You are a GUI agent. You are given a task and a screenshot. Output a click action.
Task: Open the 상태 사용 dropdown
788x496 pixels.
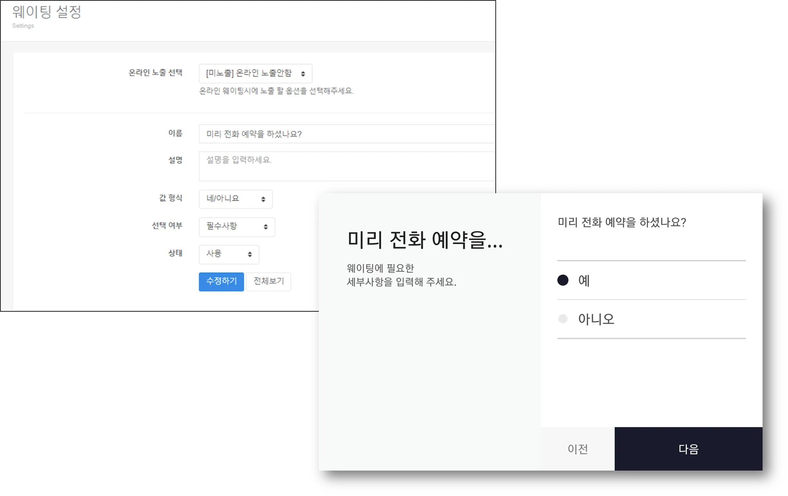(x=228, y=254)
